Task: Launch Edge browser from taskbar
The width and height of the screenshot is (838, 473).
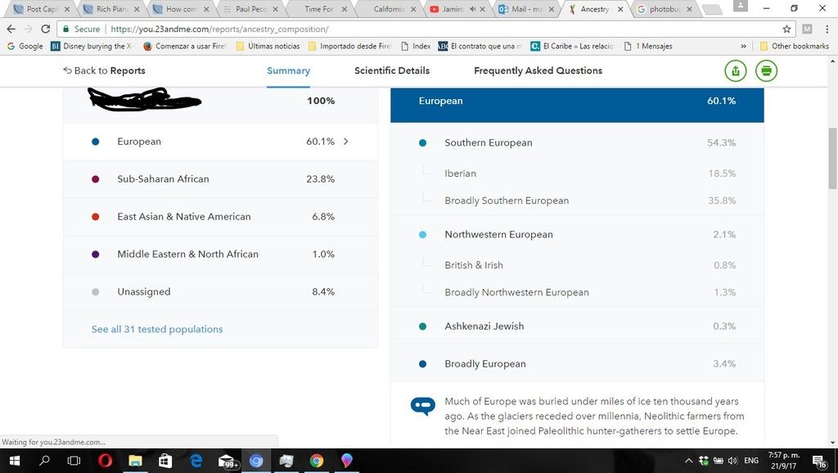Action: coord(196,461)
